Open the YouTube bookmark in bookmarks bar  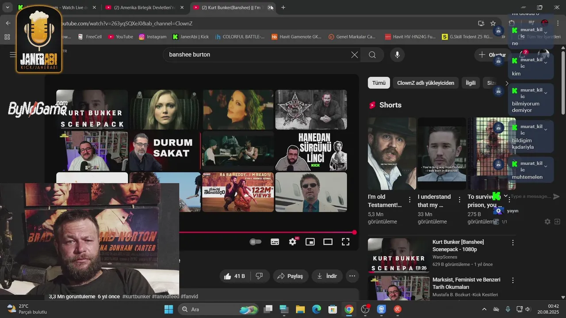(120, 37)
